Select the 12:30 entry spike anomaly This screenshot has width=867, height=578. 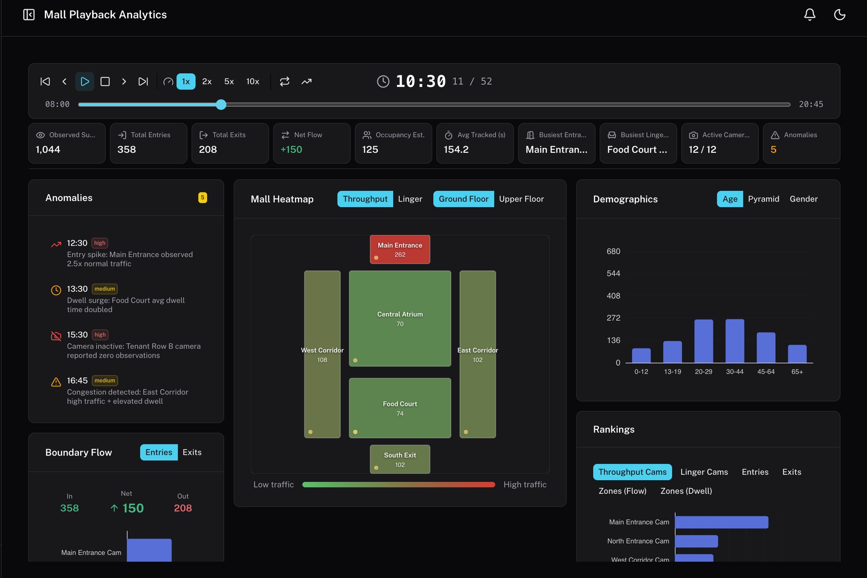(126, 253)
